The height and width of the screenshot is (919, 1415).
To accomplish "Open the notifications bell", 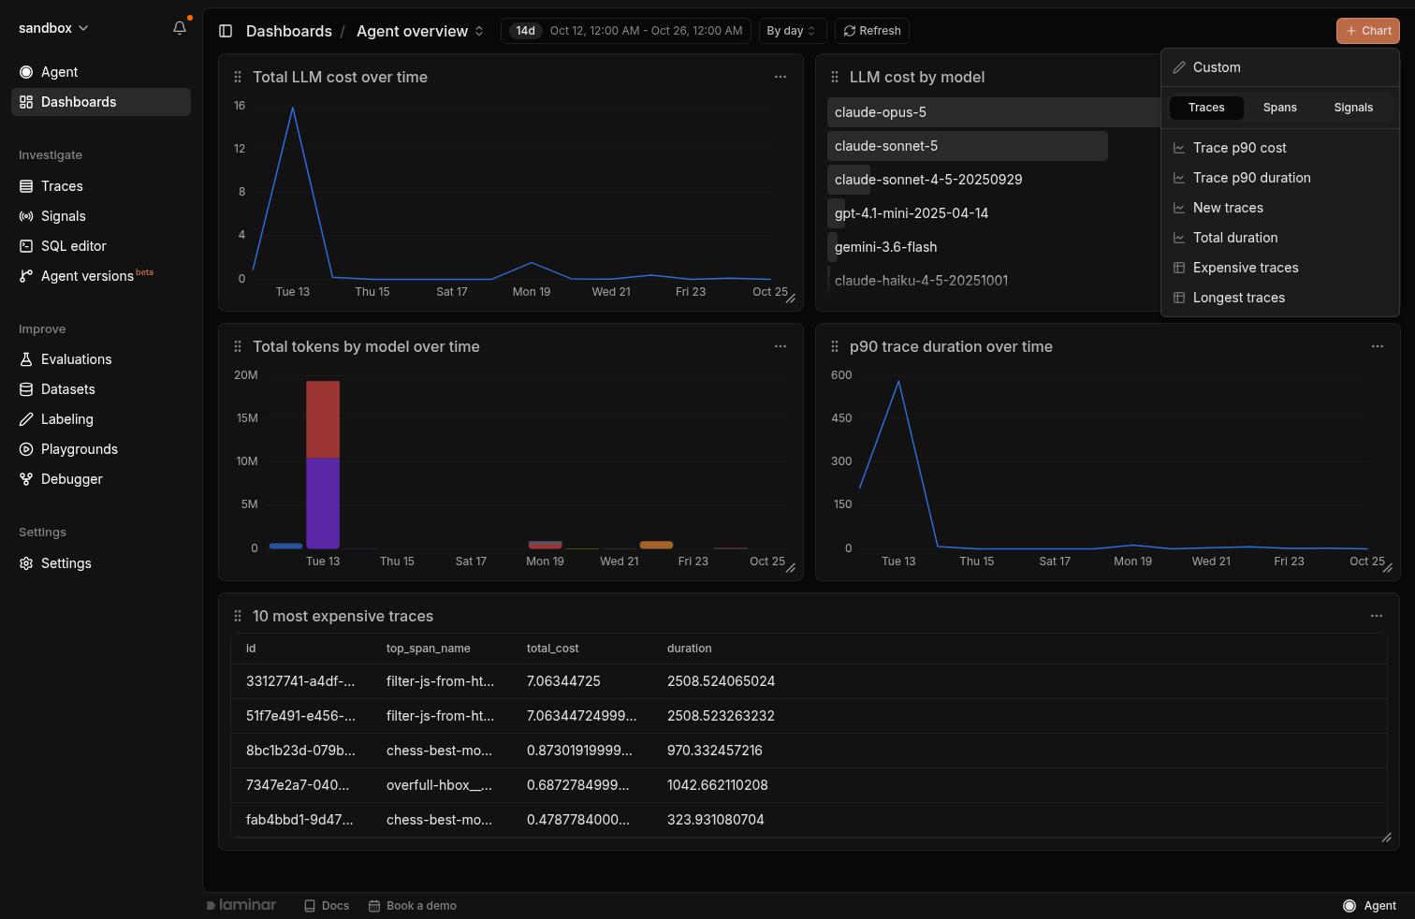I will (180, 28).
